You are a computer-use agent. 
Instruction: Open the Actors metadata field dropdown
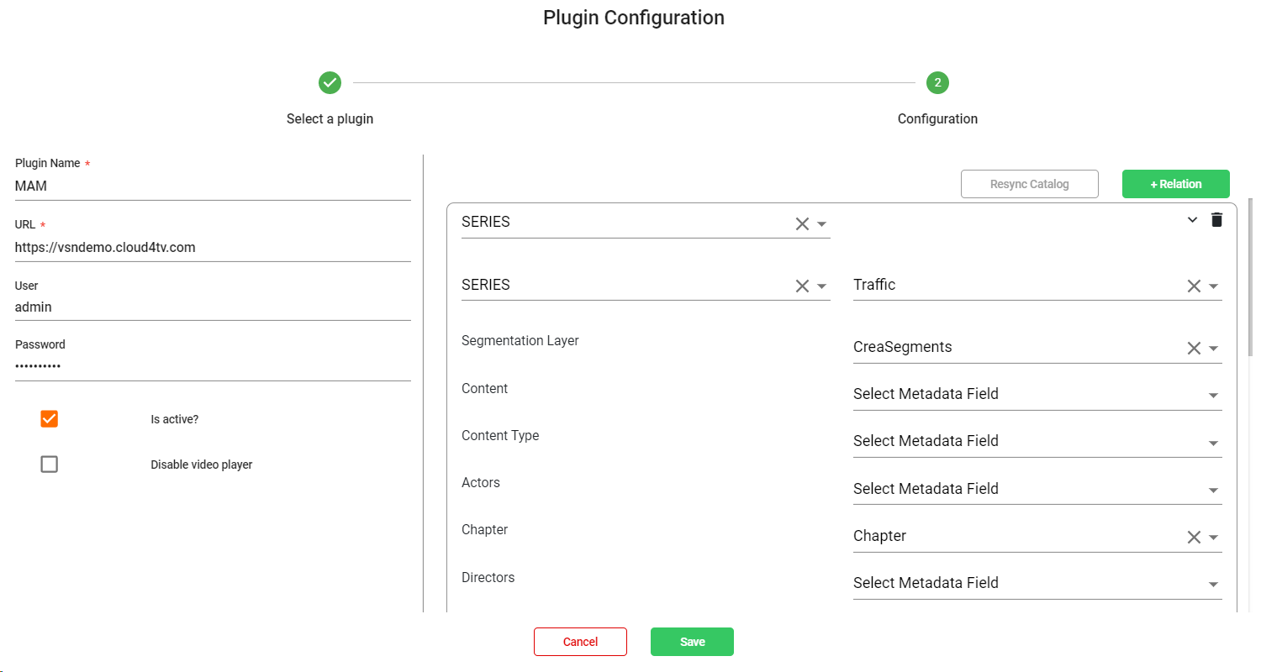1037,490
